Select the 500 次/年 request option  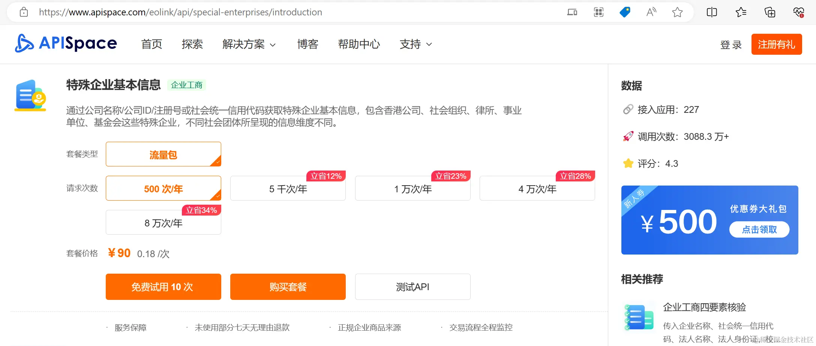click(163, 188)
